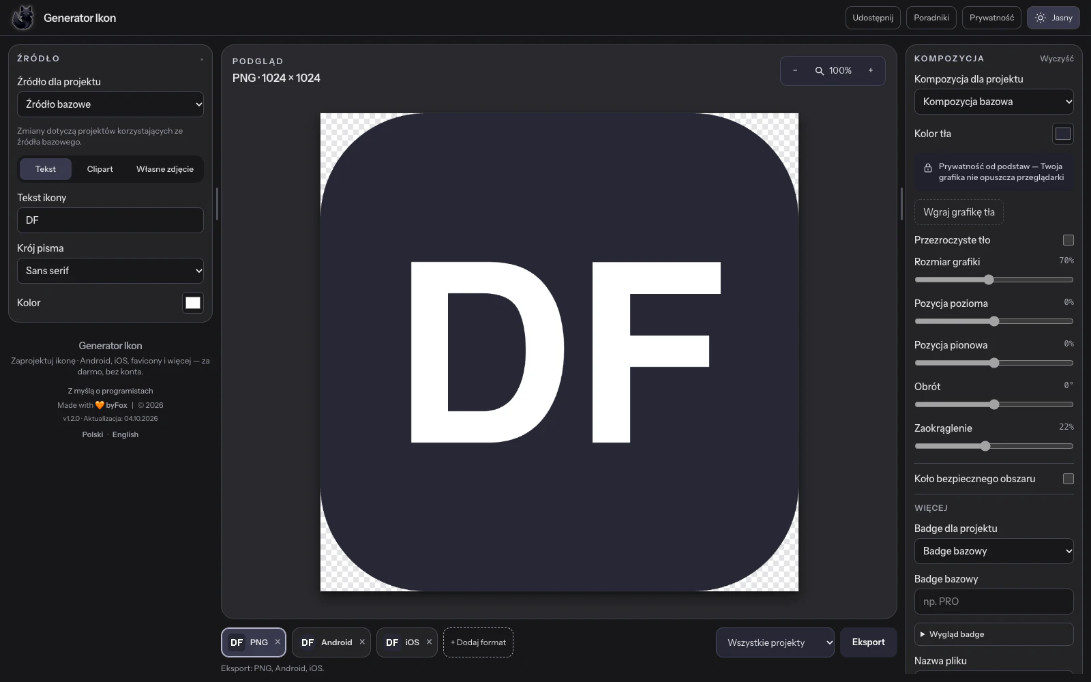This screenshot has width=1091, height=682.
Task: Zoom out with the minus icon
Action: (795, 70)
